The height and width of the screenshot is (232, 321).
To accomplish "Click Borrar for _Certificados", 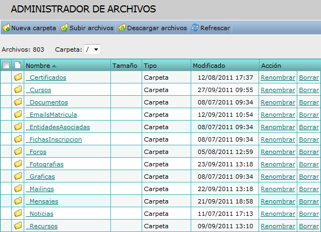I will (309, 78).
